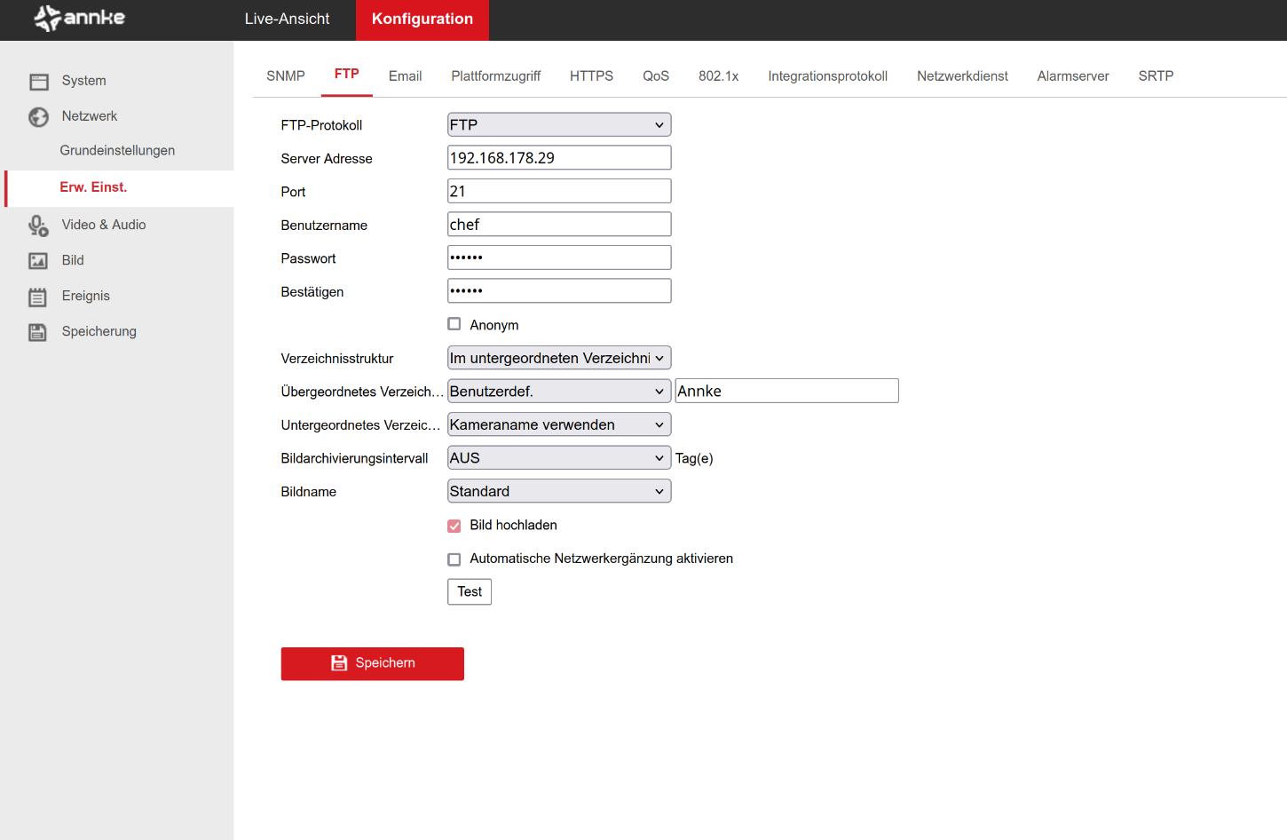Enable the Anonym checkbox

point(454,325)
